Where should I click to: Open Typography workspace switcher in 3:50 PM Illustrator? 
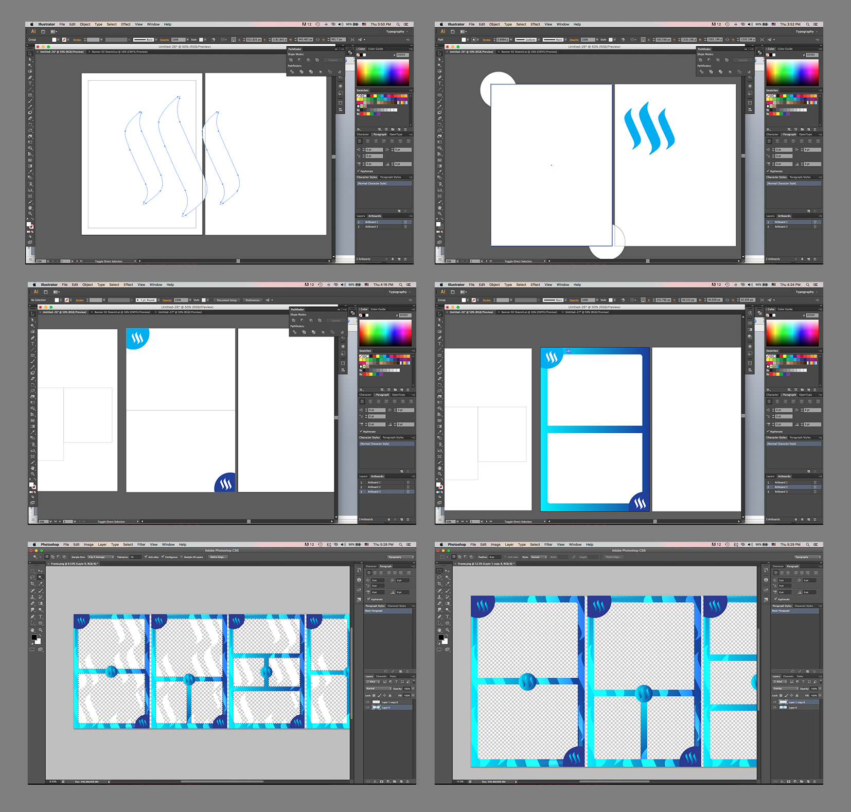point(397,31)
